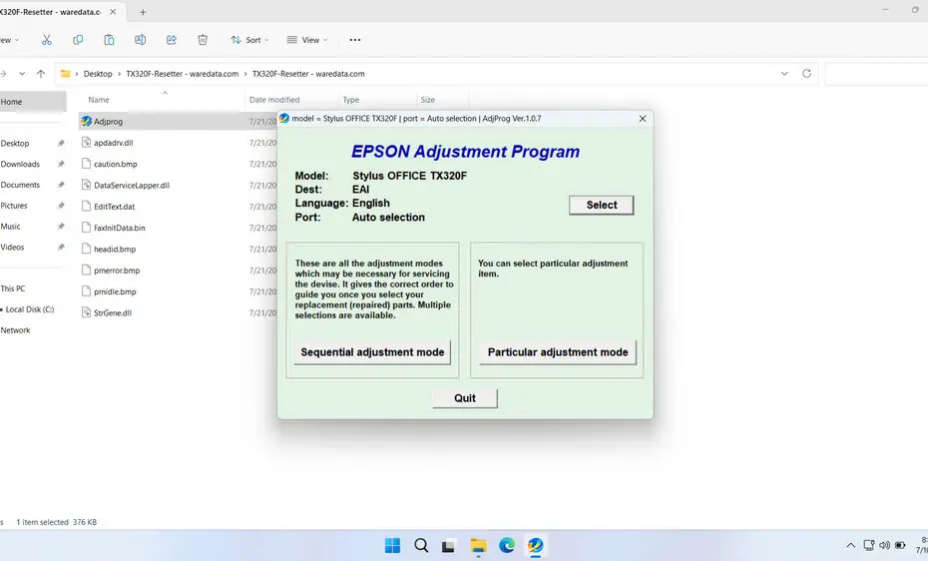Click the battery tray icon
This screenshot has height=561, width=928.
[x=900, y=545]
